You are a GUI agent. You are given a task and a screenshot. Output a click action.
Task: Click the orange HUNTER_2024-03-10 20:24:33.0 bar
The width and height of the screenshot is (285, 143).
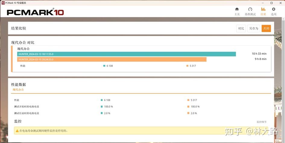[112, 59]
